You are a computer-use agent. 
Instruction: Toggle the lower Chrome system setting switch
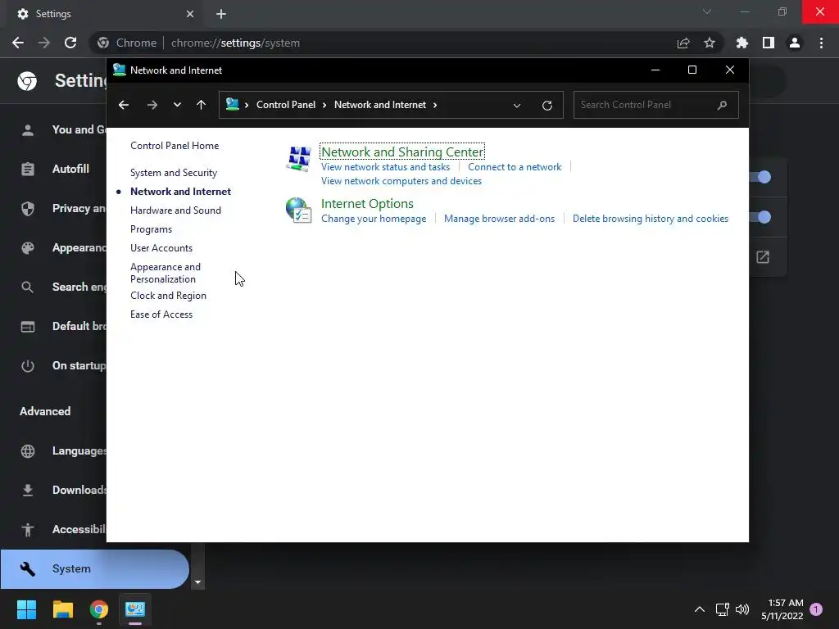(760, 217)
